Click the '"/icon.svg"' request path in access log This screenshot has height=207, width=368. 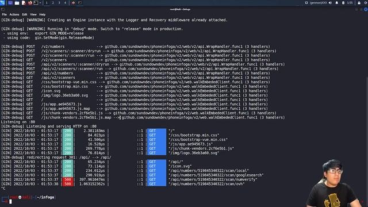click(x=180, y=166)
